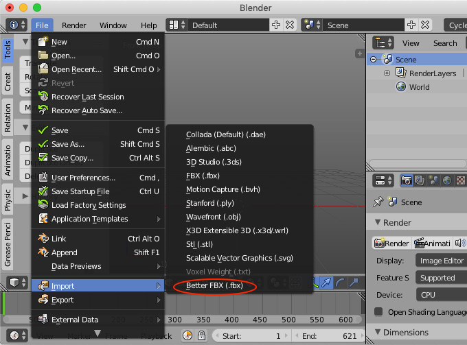The height and width of the screenshot is (345, 467).
Task: Collapse the Scene tree item in outliner
Action: tap(373, 60)
